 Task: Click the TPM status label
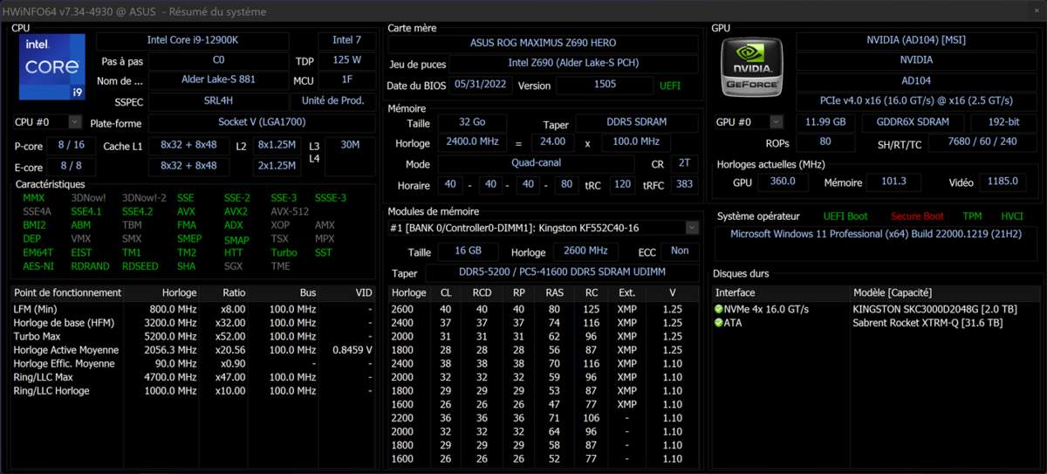click(972, 216)
